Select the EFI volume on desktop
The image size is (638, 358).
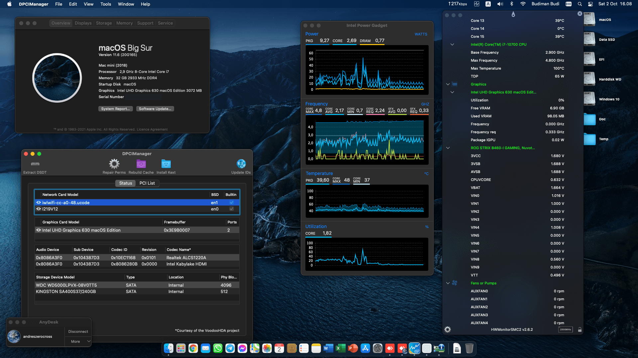tap(589, 59)
